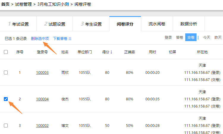
Task: Open 3月电工知识小测 breadcrumb
Action: point(53,4)
